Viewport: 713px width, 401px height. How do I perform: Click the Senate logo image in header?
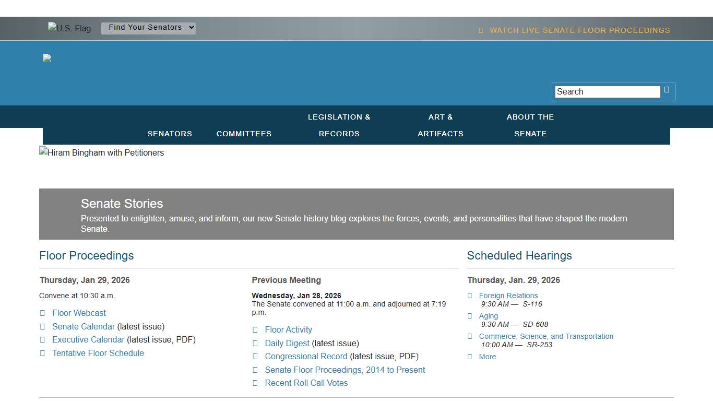click(47, 58)
